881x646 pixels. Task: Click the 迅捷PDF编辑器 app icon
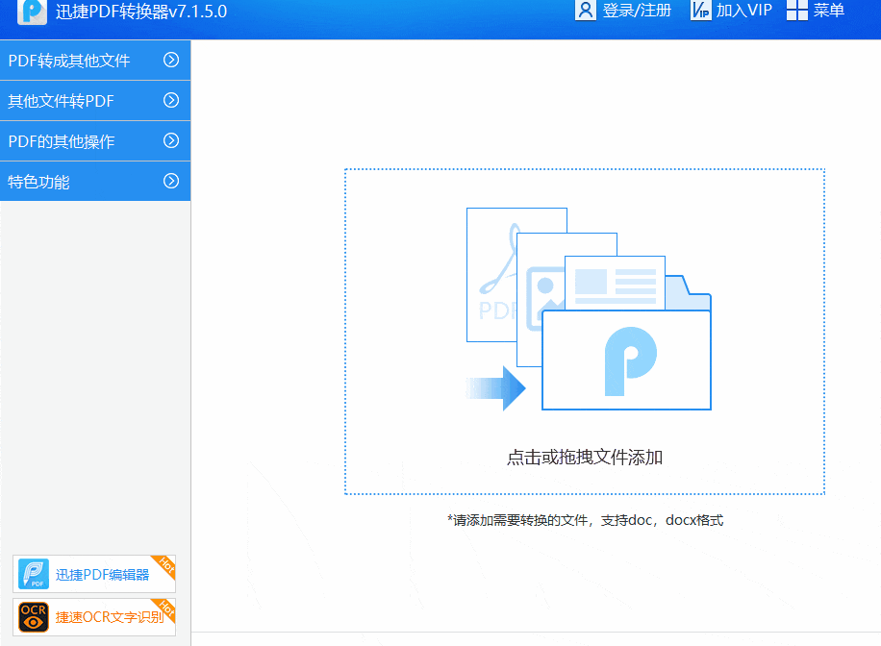tap(34, 574)
